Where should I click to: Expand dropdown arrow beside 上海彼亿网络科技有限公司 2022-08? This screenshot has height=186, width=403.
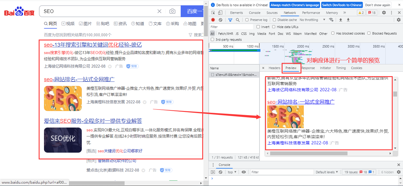tap(110, 67)
